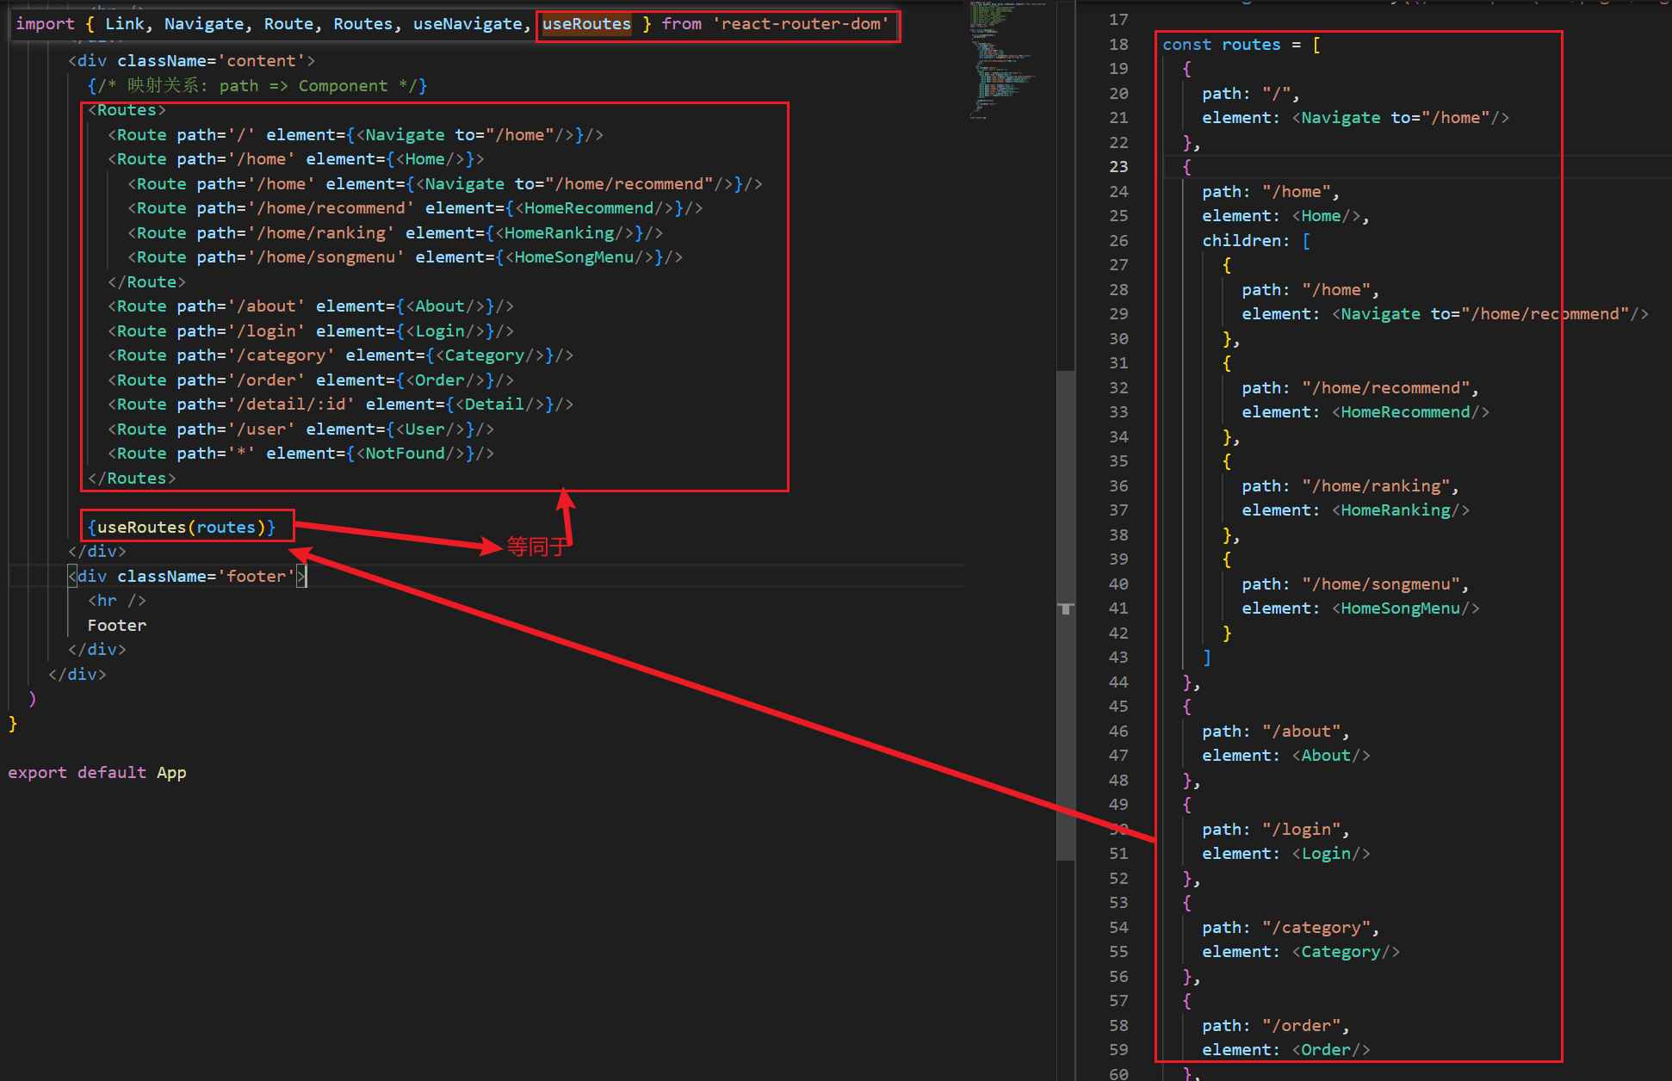Viewport: 1672px width, 1081px height.
Task: Click element: <Navigate to="/home"/> on line 21
Action: click(x=1355, y=118)
